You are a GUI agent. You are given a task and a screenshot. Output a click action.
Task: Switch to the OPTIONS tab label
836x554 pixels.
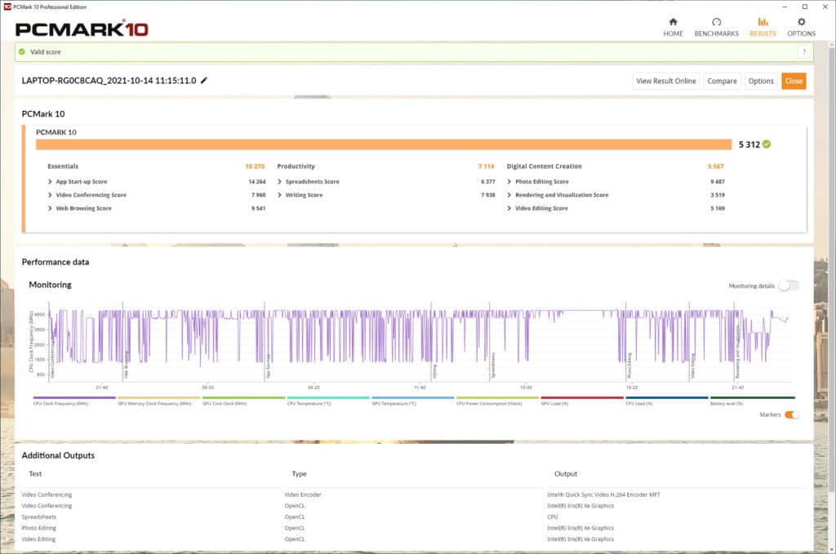tap(802, 33)
